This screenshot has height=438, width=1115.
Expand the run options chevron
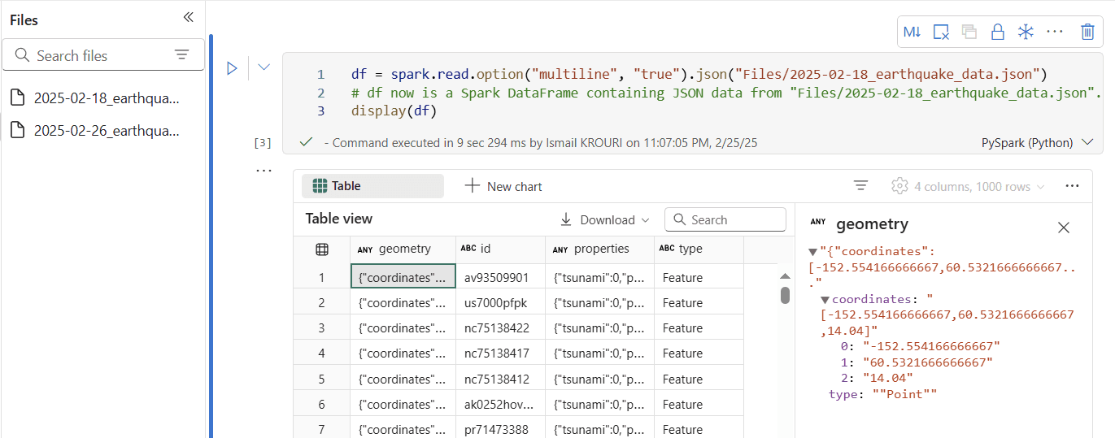pos(264,67)
